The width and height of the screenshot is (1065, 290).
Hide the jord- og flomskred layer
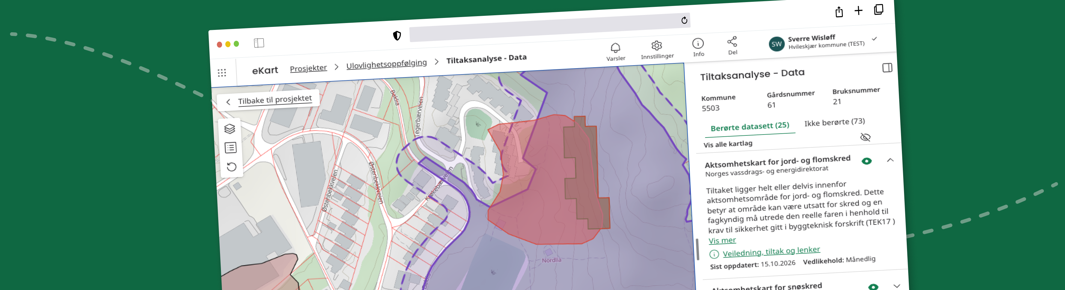pyautogui.click(x=867, y=161)
